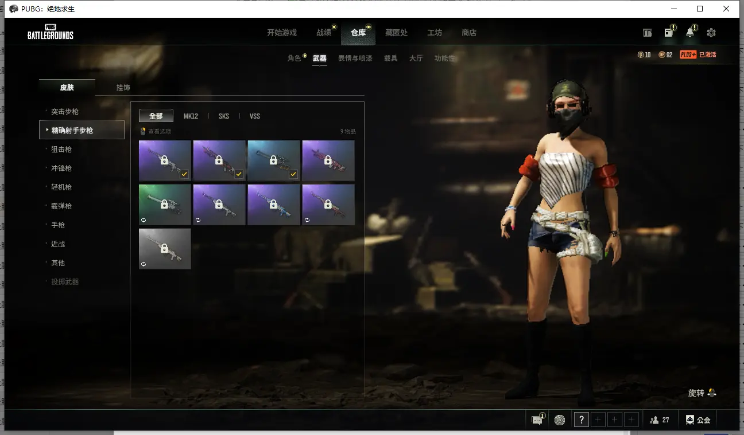Open the friends list showing 27

coord(660,420)
